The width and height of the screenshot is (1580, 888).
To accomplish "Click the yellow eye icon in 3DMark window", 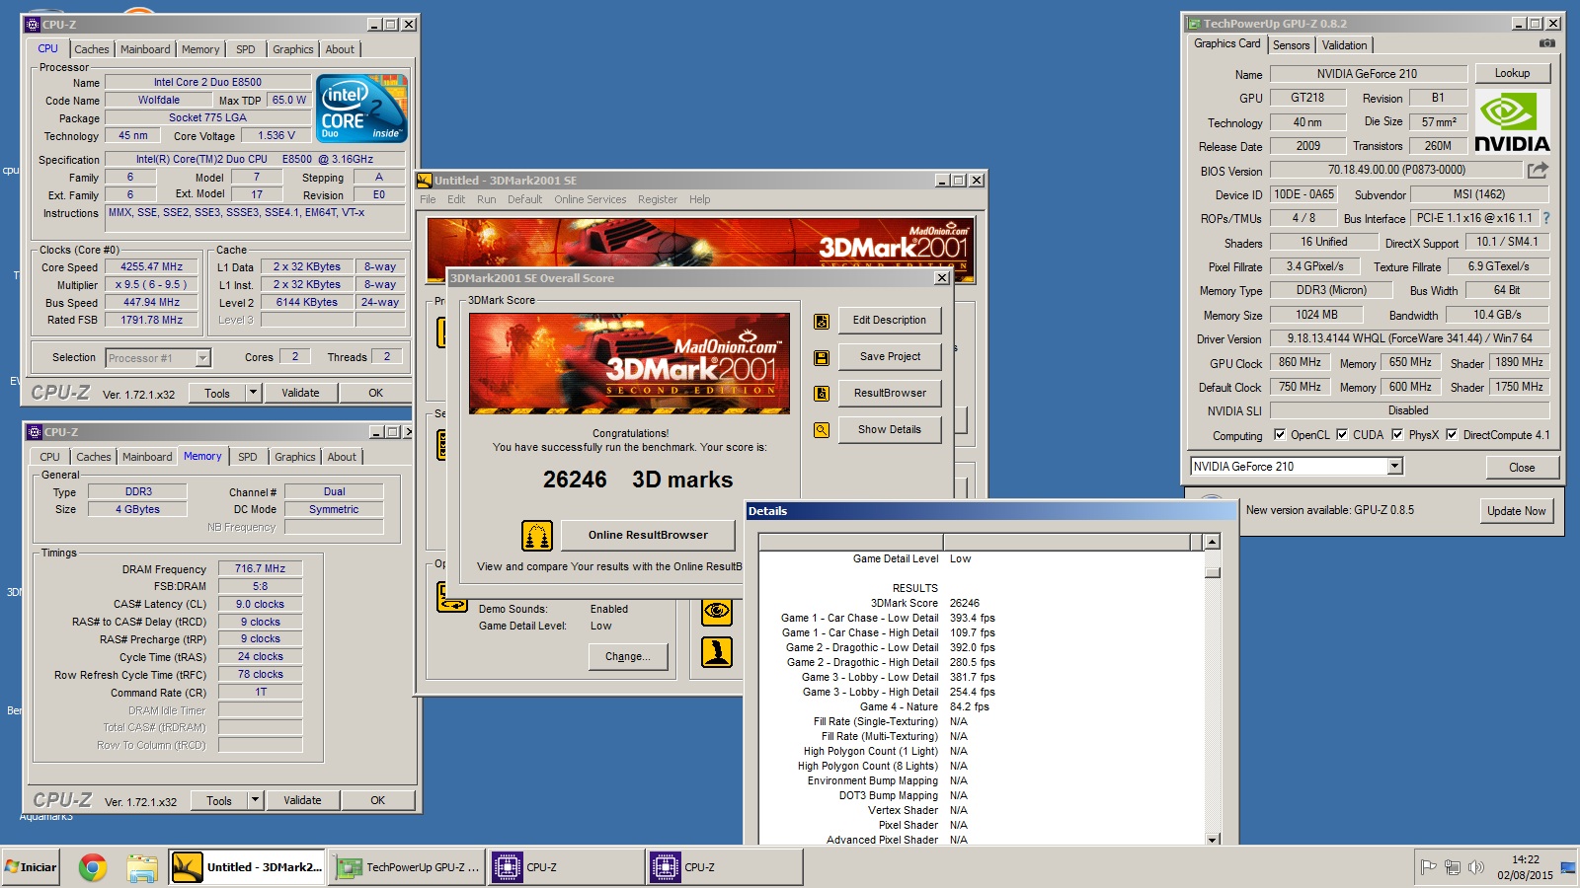I will pos(717,611).
